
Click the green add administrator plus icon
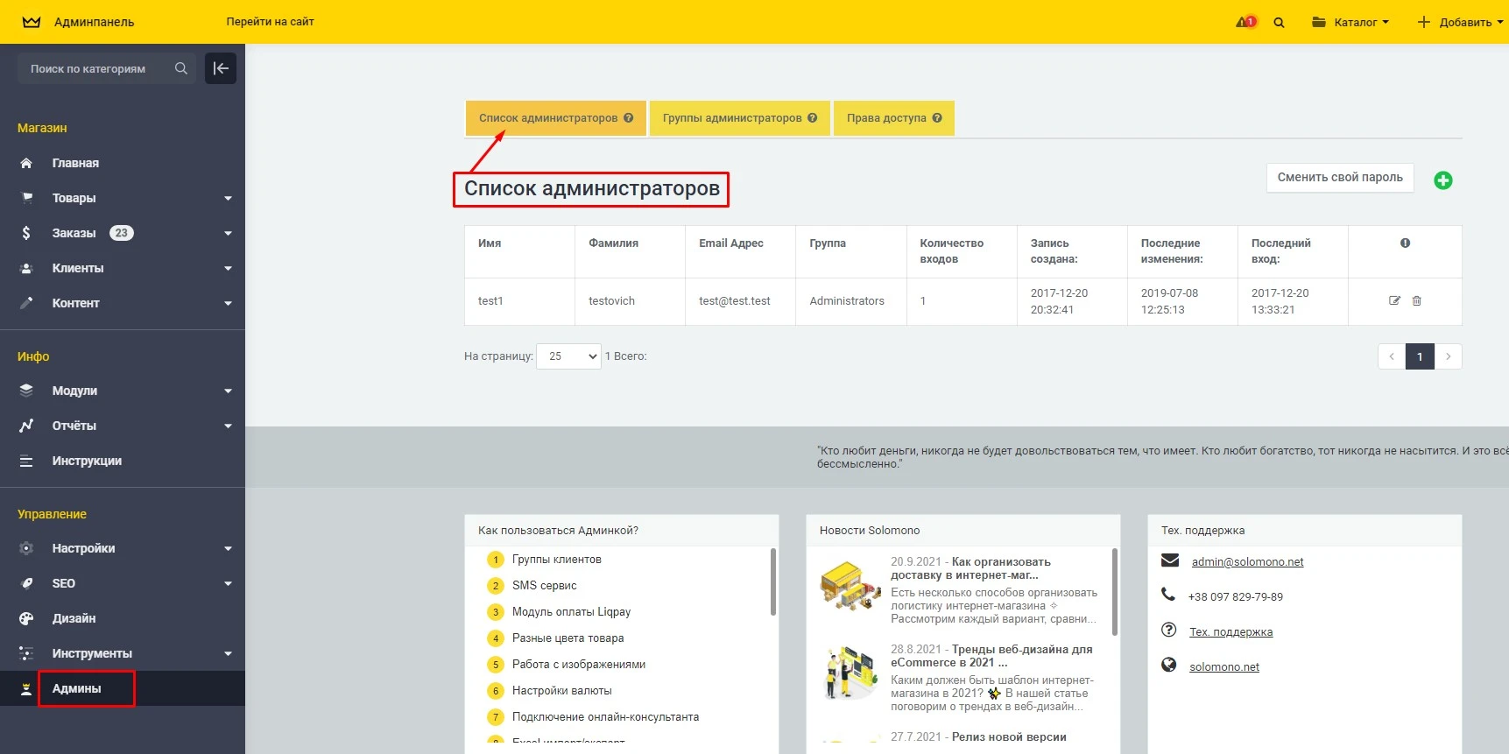pos(1442,180)
